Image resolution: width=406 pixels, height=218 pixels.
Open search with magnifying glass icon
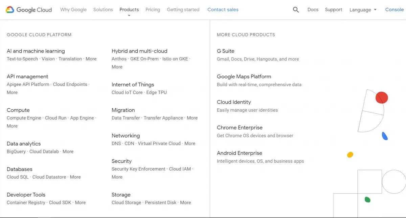296,10
